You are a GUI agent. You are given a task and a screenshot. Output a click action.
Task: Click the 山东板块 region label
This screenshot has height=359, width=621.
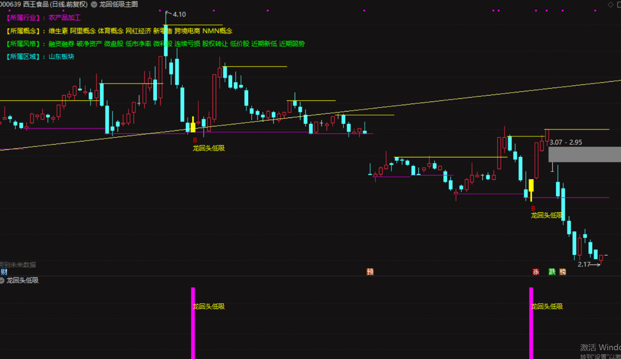[61, 57]
